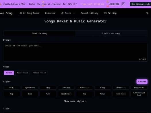This screenshot has height=113, width=151.
Task: Select Random voice option
Action: (x=9, y=73)
